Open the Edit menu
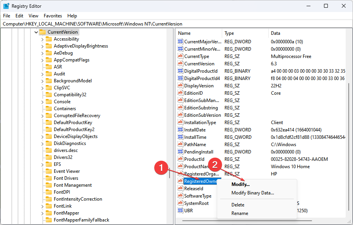The width and height of the screenshot is (353, 225). 19,16
